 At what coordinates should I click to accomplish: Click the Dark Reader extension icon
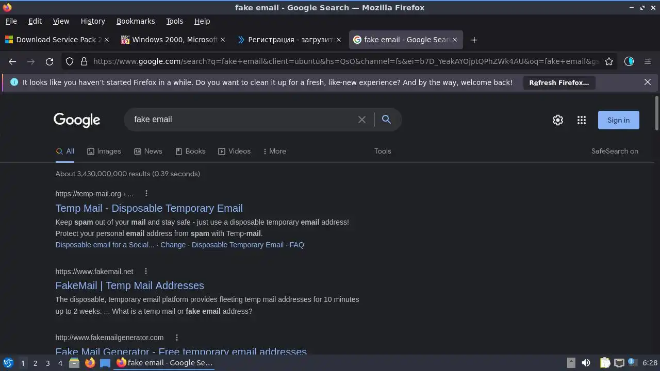(x=629, y=61)
